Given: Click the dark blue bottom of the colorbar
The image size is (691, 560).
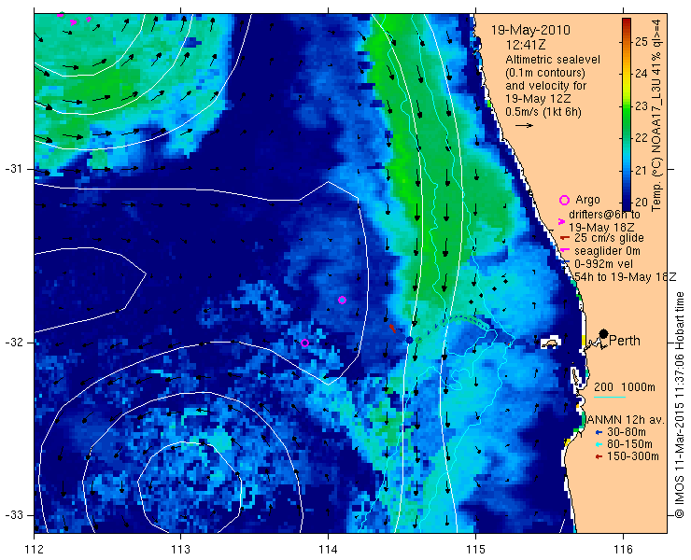Looking at the screenshot, I should click(x=627, y=205).
